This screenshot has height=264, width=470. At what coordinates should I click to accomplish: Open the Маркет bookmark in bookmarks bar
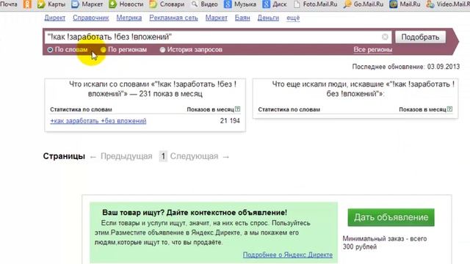(x=87, y=4)
